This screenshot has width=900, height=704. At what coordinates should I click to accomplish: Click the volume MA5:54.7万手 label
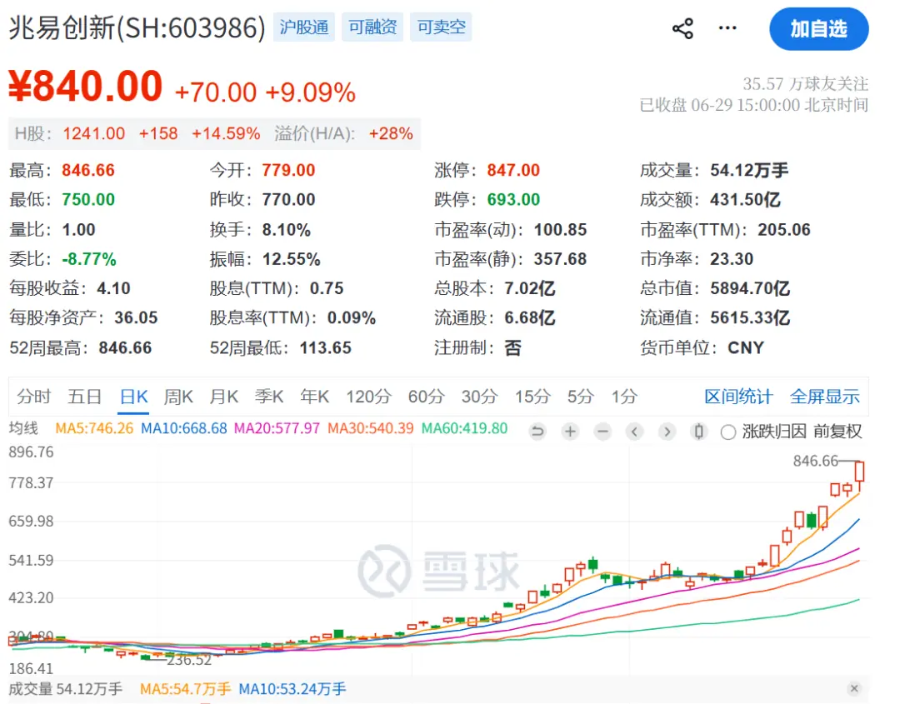point(185,688)
